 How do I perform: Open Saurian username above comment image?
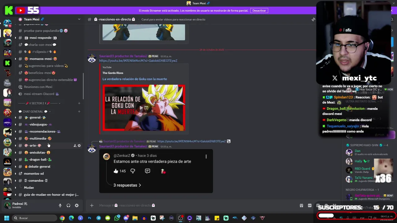click(x=123, y=146)
